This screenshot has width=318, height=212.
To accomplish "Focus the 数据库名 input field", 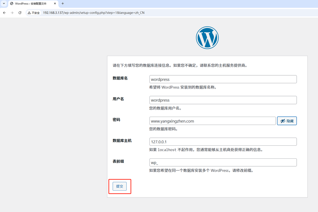I will click(x=223, y=79).
